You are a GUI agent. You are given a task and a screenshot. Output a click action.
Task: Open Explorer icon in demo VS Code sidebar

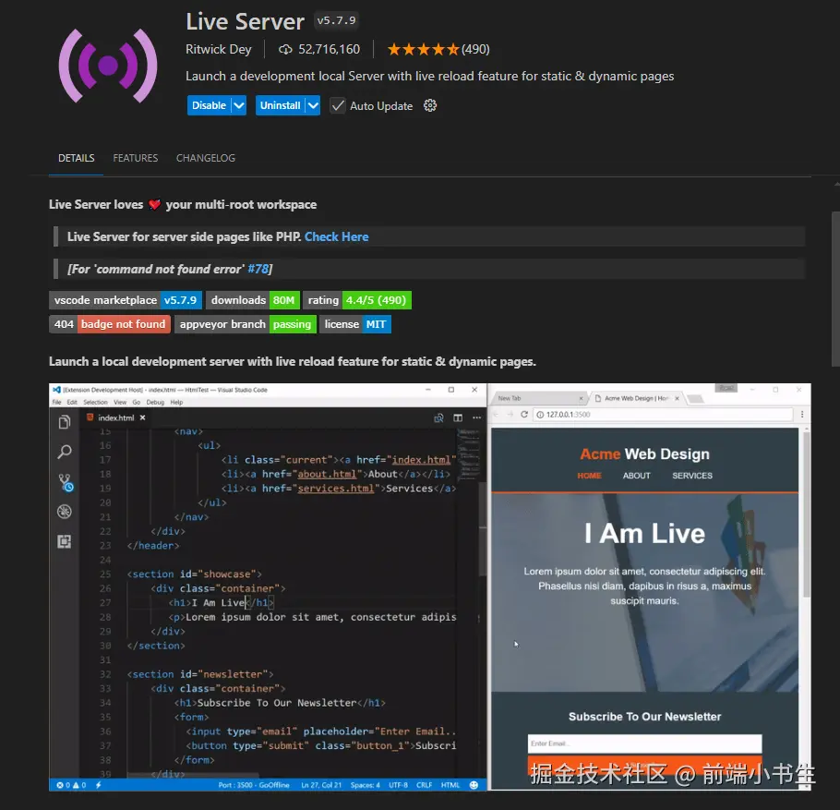pos(65,422)
